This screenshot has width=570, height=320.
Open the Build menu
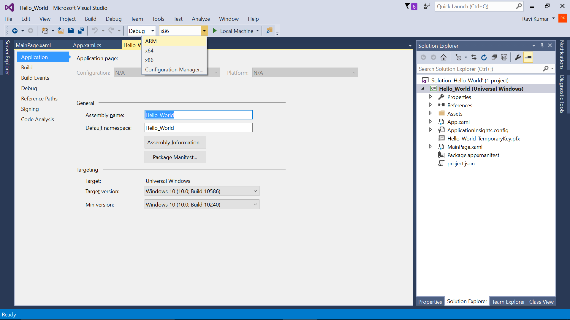click(x=91, y=19)
